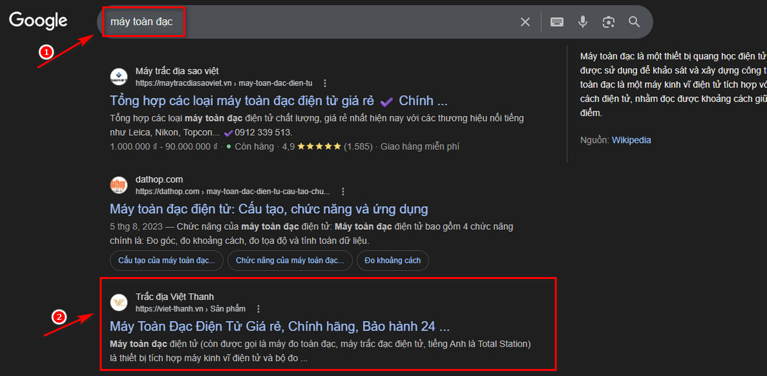The width and height of the screenshot is (767, 376).
Task: Click the magnifying glass search icon
Action: [x=633, y=21]
